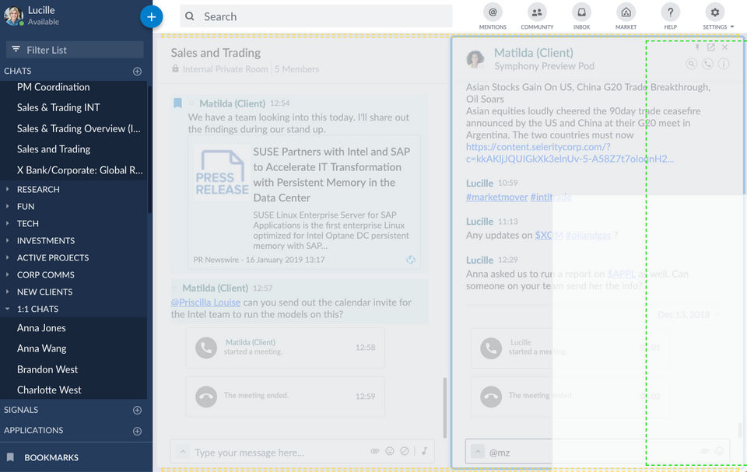Click the attachment paperclip in Sales and Trading input

[x=374, y=451]
